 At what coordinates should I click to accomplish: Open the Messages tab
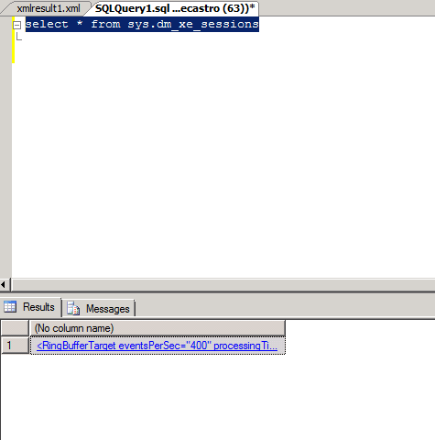click(99, 308)
